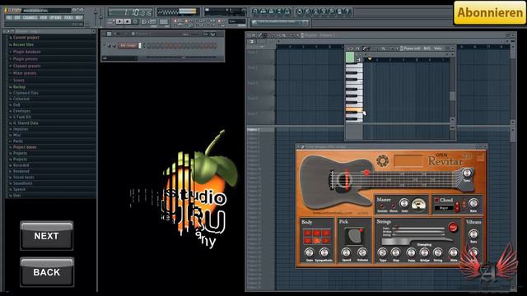Adjust the Bridge slider in Strings section
527x296 pixels.
pos(419,232)
